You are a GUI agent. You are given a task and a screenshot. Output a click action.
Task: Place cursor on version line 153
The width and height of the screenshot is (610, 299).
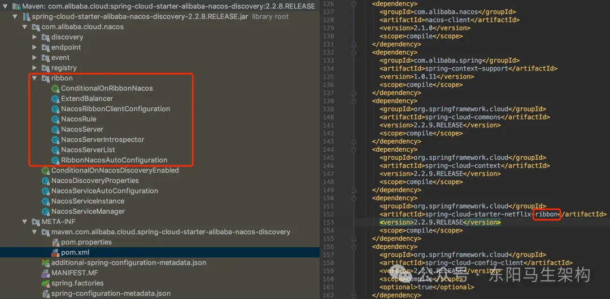point(440,222)
